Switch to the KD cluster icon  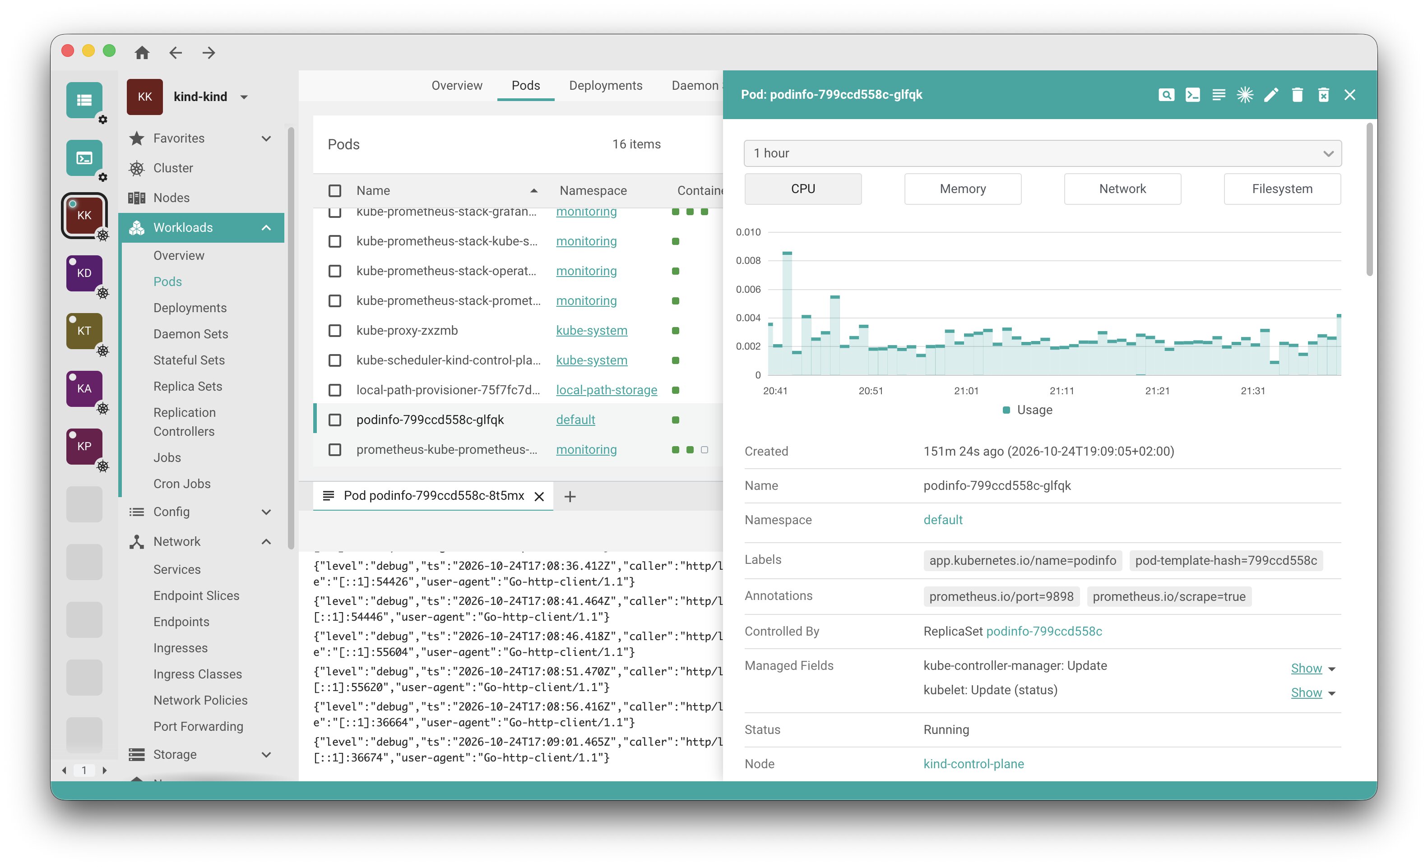pos(84,273)
